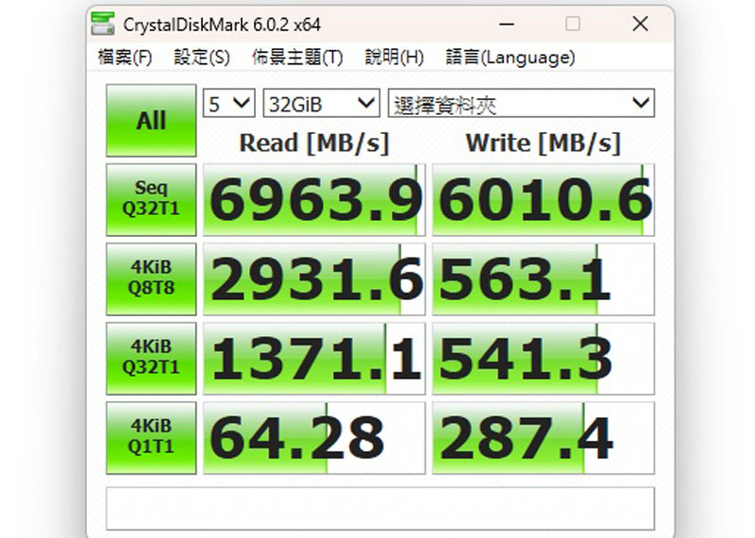Run the 4KiB Q32T1 test

pos(151,359)
